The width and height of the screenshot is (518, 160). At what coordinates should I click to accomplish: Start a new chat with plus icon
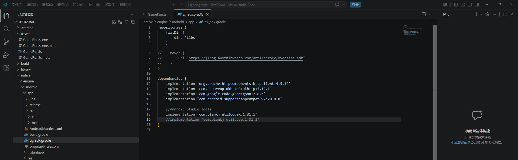(x=476, y=14)
